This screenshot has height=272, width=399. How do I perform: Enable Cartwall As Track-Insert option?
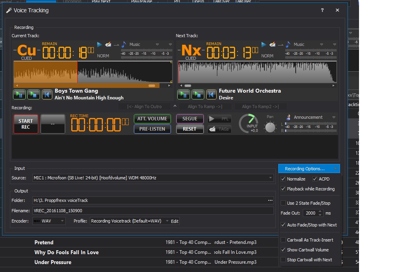[283, 240]
